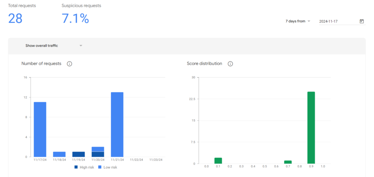Image resolution: width=374 pixels, height=177 pixels.
Task: Click the 'Score distribution' chart title
Action: [205, 64]
